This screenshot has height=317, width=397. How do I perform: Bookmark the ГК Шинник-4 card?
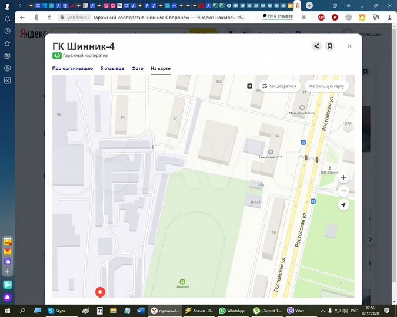329,46
